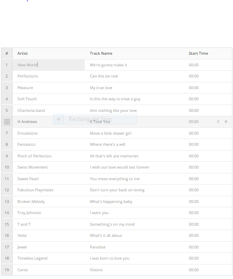Screen dimensions: 233x279
Task: Edit the track name Paradise
Action: [x=97, y=247]
